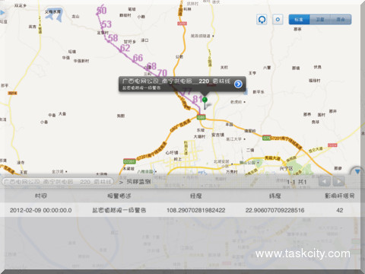Tap the green map pin marker
Viewport: 365px width, 274px height.
tap(205, 103)
